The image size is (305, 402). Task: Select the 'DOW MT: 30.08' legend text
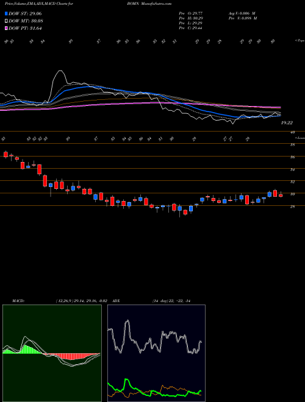(25, 21)
